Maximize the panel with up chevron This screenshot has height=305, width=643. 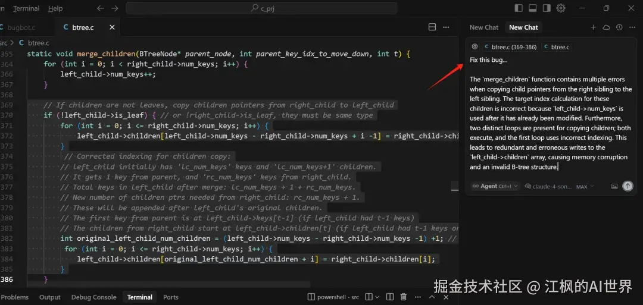pos(432,297)
